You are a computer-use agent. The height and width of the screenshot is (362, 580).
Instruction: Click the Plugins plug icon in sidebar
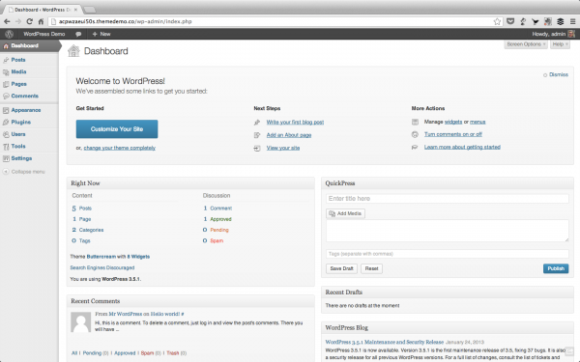6,123
